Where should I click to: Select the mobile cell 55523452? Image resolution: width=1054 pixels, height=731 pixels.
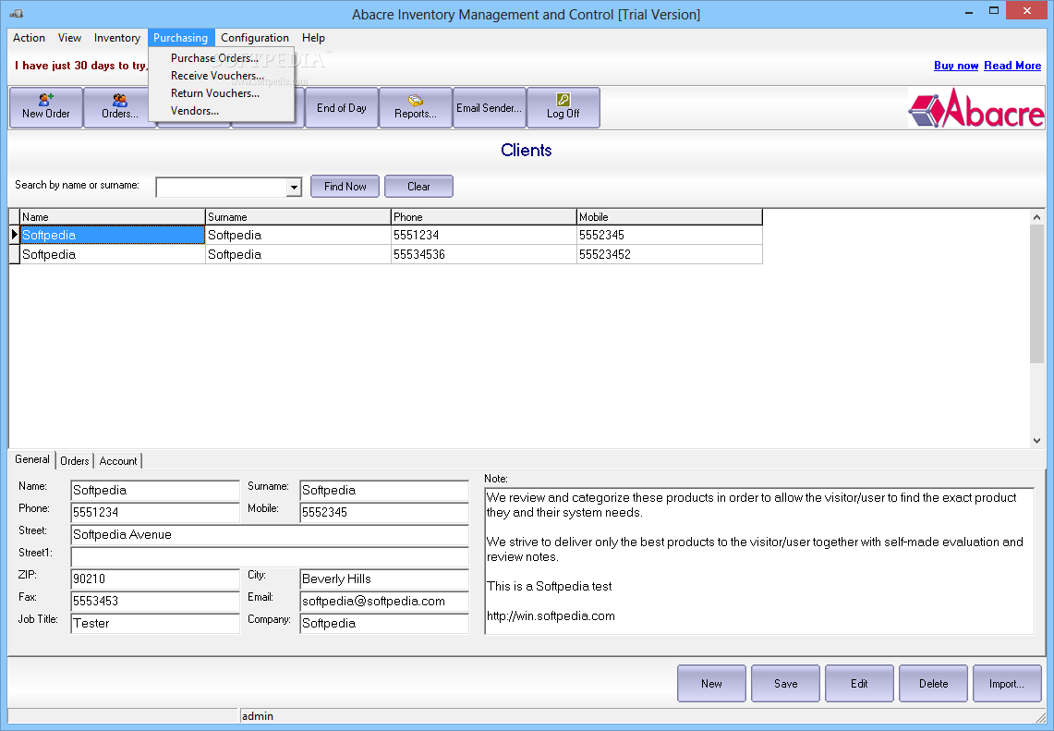tap(670, 254)
